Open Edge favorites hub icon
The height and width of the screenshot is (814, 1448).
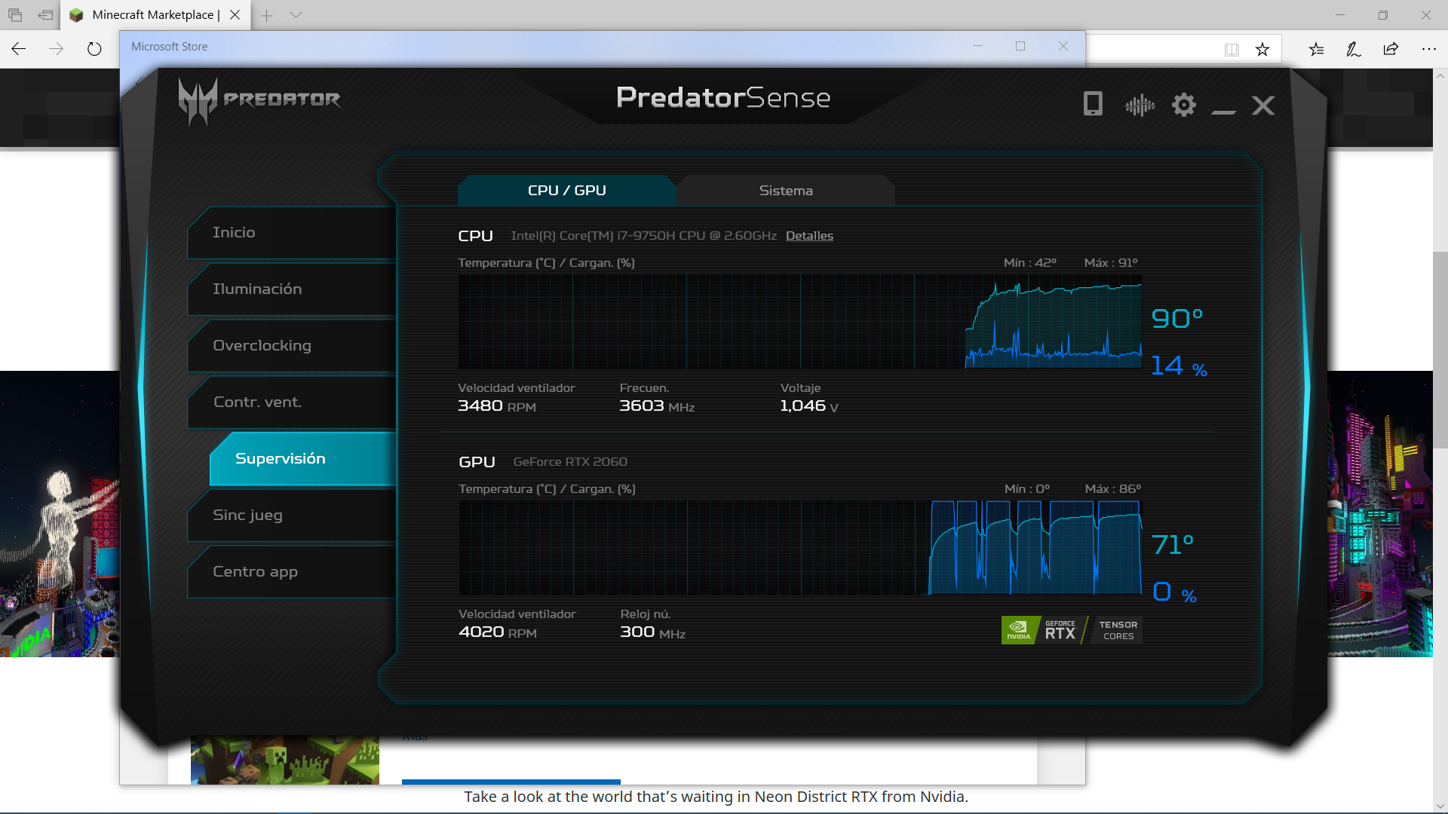pos(1316,49)
